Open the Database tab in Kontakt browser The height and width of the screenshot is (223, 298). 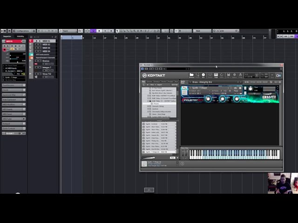click(x=156, y=82)
